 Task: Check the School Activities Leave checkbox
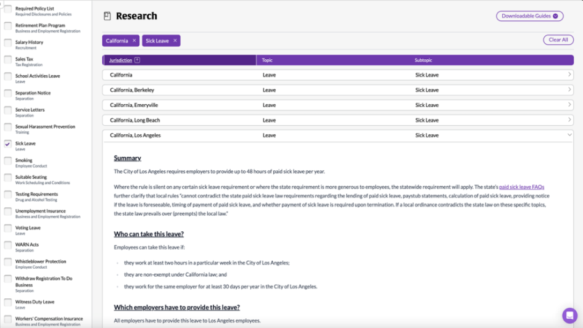(8, 76)
